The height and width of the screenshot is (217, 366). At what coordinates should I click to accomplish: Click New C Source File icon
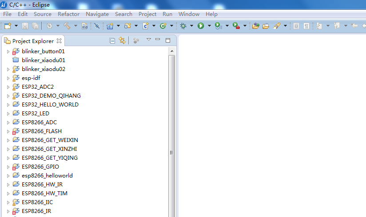[145, 26]
